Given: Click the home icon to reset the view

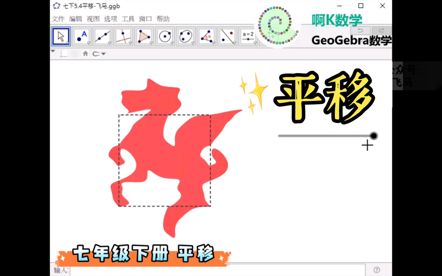Looking at the screenshot, I should tap(85, 53).
